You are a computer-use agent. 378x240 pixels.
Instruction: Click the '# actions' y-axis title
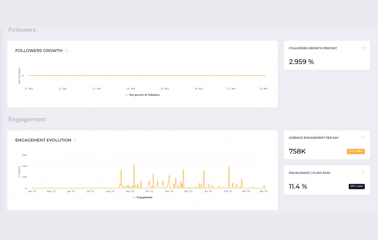(19, 172)
